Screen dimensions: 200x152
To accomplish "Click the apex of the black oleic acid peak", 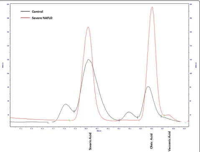I will (x=148, y=87).
